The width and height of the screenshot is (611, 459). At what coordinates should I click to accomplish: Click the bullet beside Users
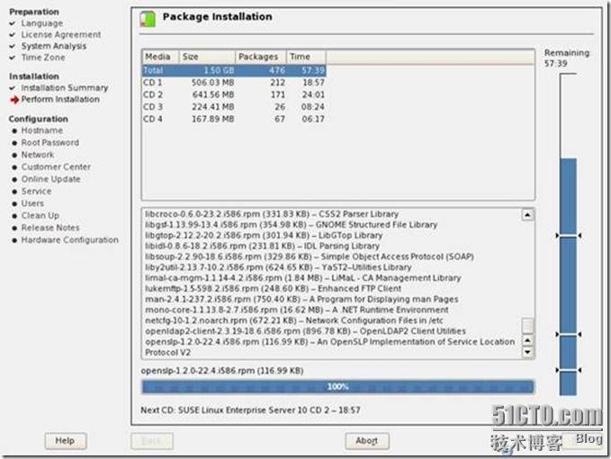pos(14,203)
